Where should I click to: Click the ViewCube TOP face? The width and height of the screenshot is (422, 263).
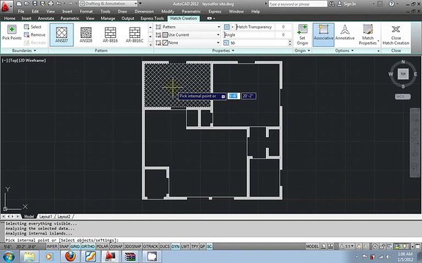(x=403, y=74)
